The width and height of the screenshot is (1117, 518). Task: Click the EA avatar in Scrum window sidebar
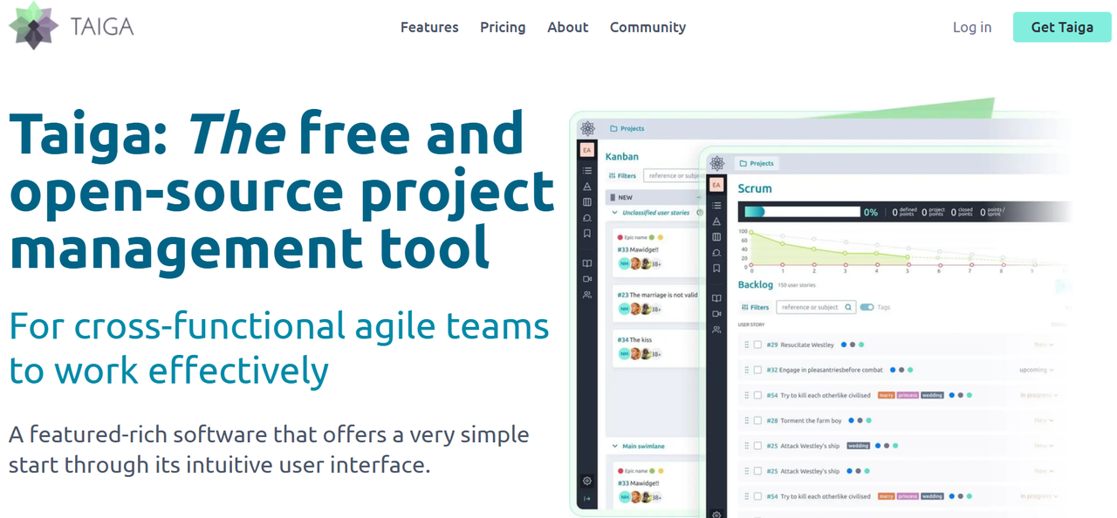tap(716, 185)
